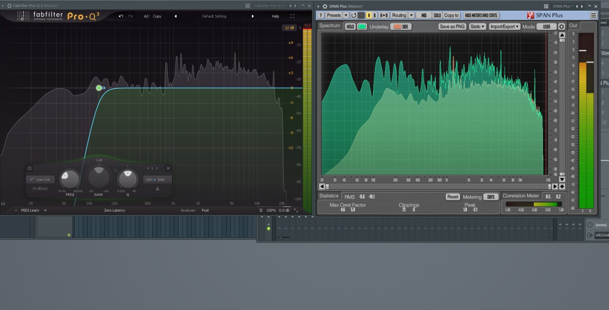Open stereo placement Side dropdown
Image resolution: width=609 pixels, height=310 pixels.
157,179
